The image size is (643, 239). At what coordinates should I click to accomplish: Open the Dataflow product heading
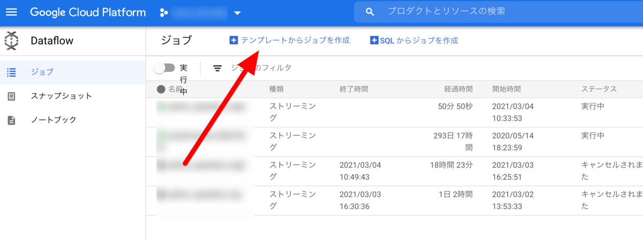click(x=52, y=41)
